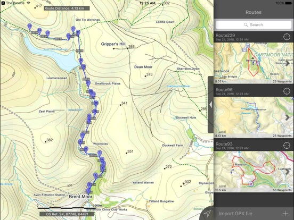Select waypoint pin 19 beside the reservoir
294x220 pixels.
[81, 61]
